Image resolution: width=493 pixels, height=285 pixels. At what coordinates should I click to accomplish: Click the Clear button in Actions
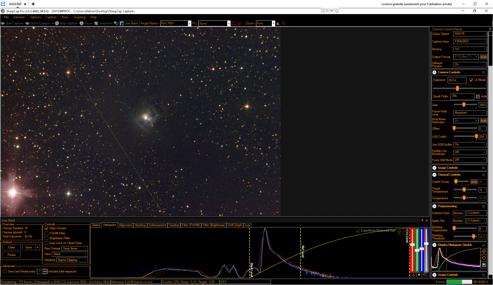pos(12,247)
